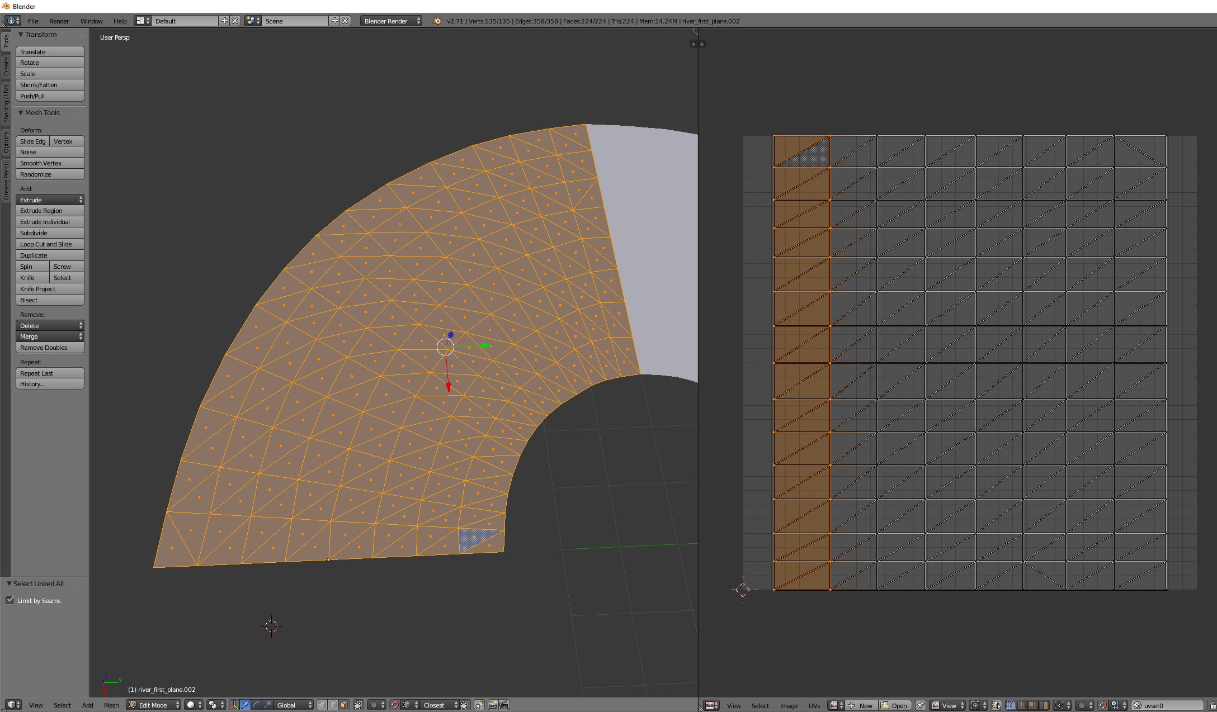Click the Remove Doubles button
This screenshot has width=1217, height=712.
point(50,348)
